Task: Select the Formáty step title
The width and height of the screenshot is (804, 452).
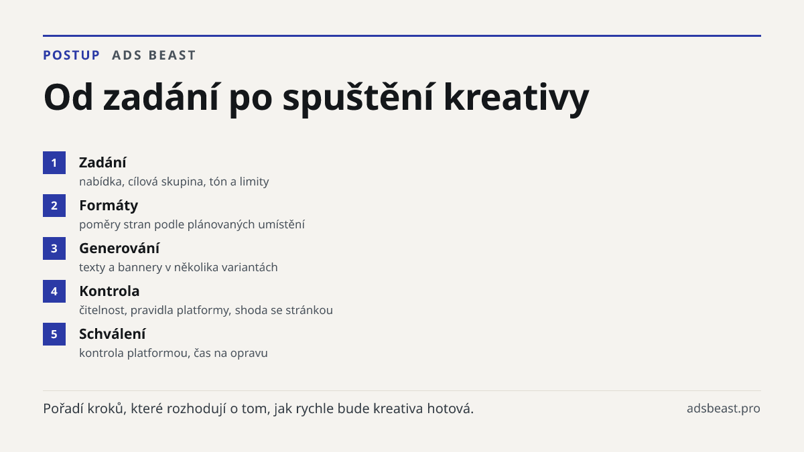Action: tap(109, 206)
